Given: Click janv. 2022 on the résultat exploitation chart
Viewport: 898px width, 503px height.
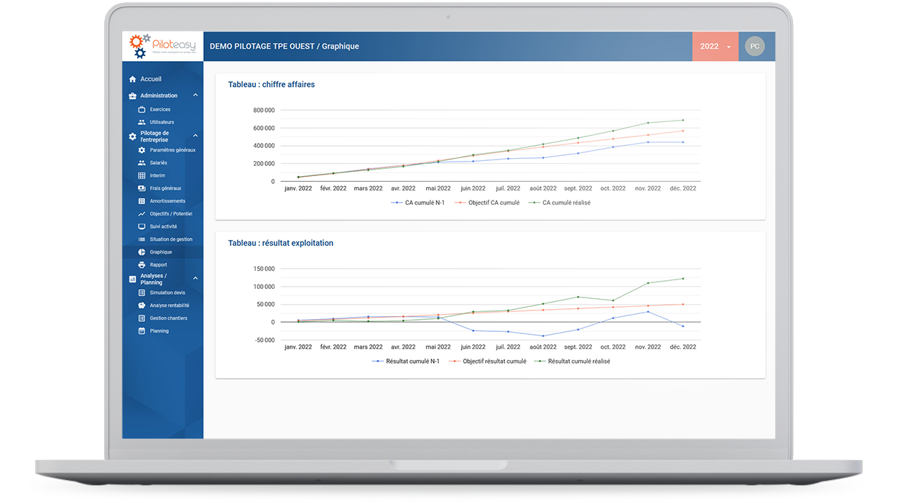Looking at the screenshot, I should pos(298,347).
